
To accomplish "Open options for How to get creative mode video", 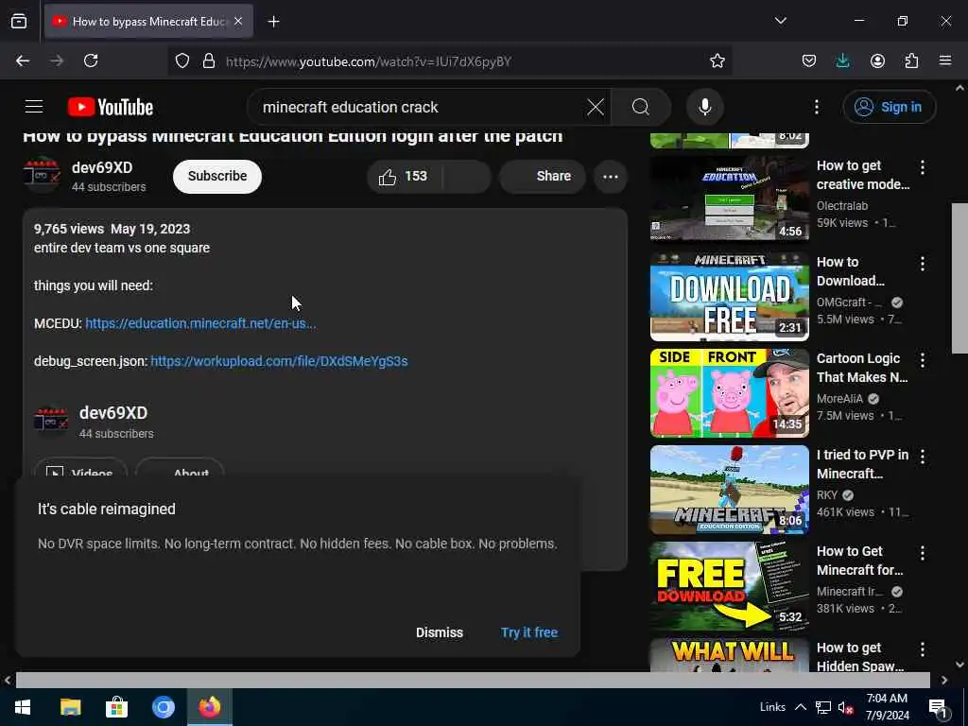I will pos(923,166).
